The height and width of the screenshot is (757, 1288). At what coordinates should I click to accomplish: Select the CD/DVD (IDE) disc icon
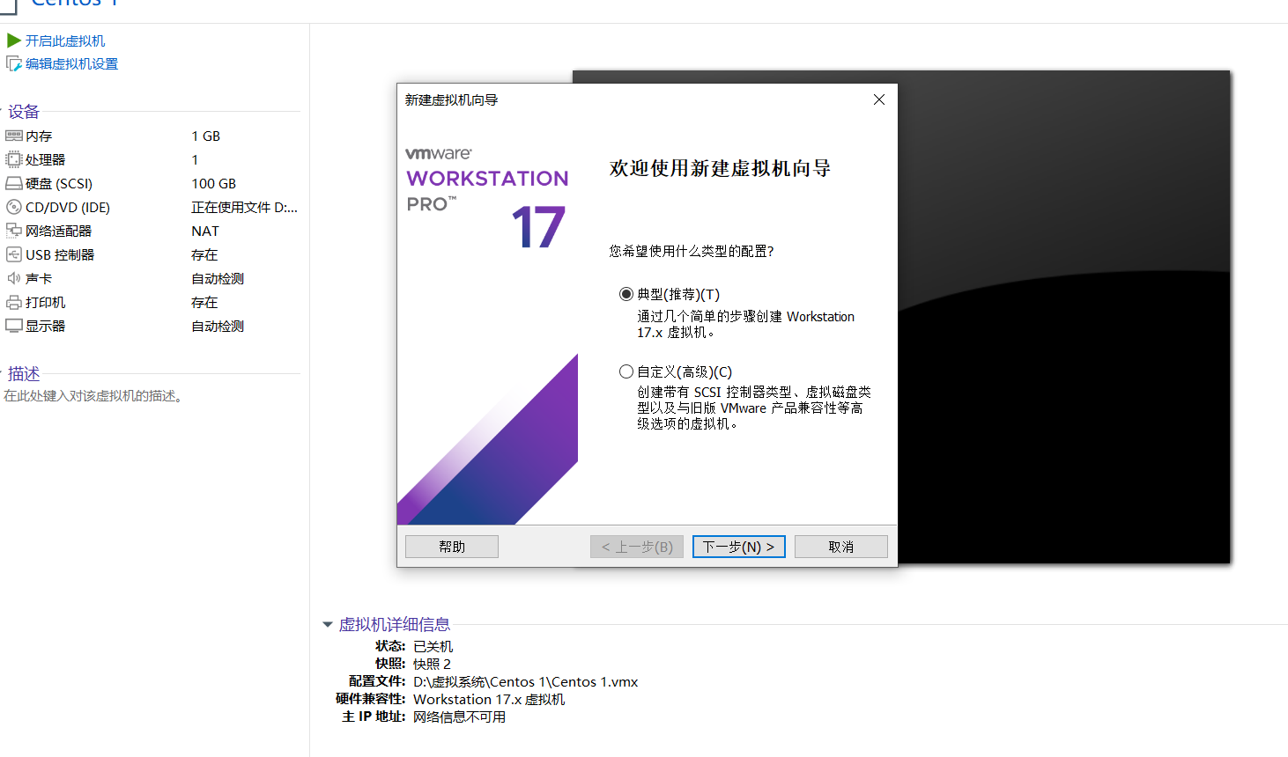click(x=14, y=207)
